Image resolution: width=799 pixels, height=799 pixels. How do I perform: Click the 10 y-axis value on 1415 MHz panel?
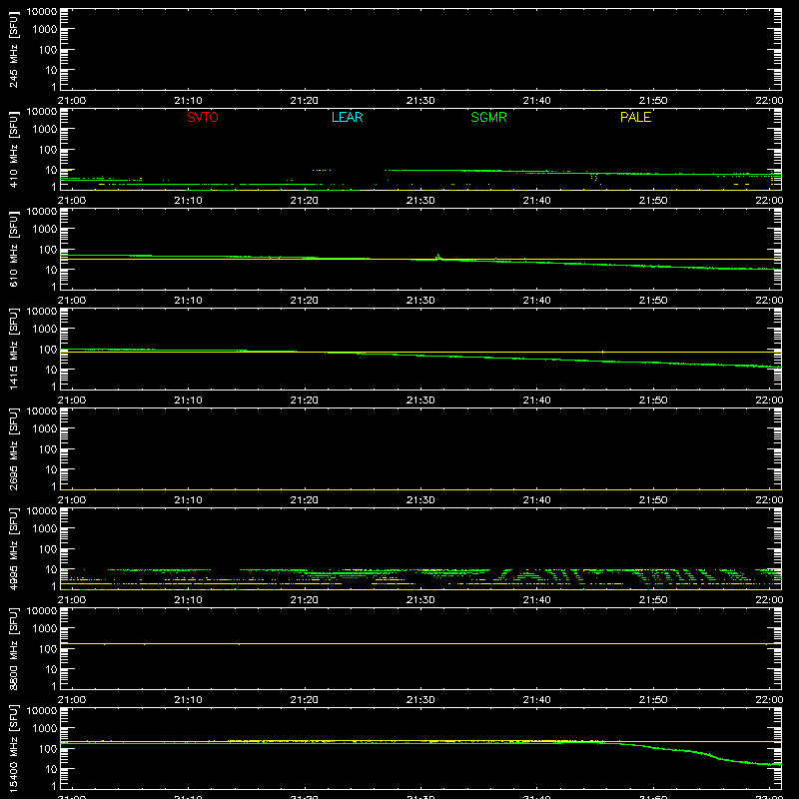[x=52, y=370]
